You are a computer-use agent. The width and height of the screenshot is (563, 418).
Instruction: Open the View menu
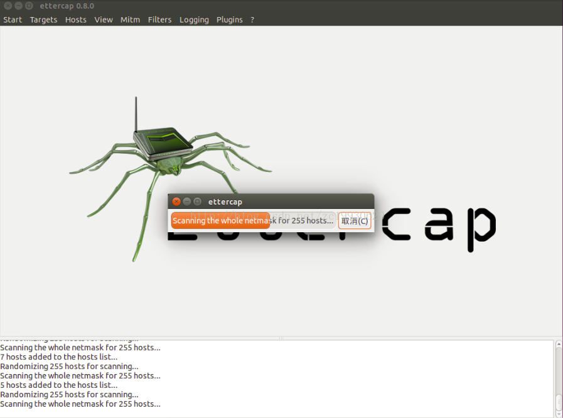[x=104, y=19]
